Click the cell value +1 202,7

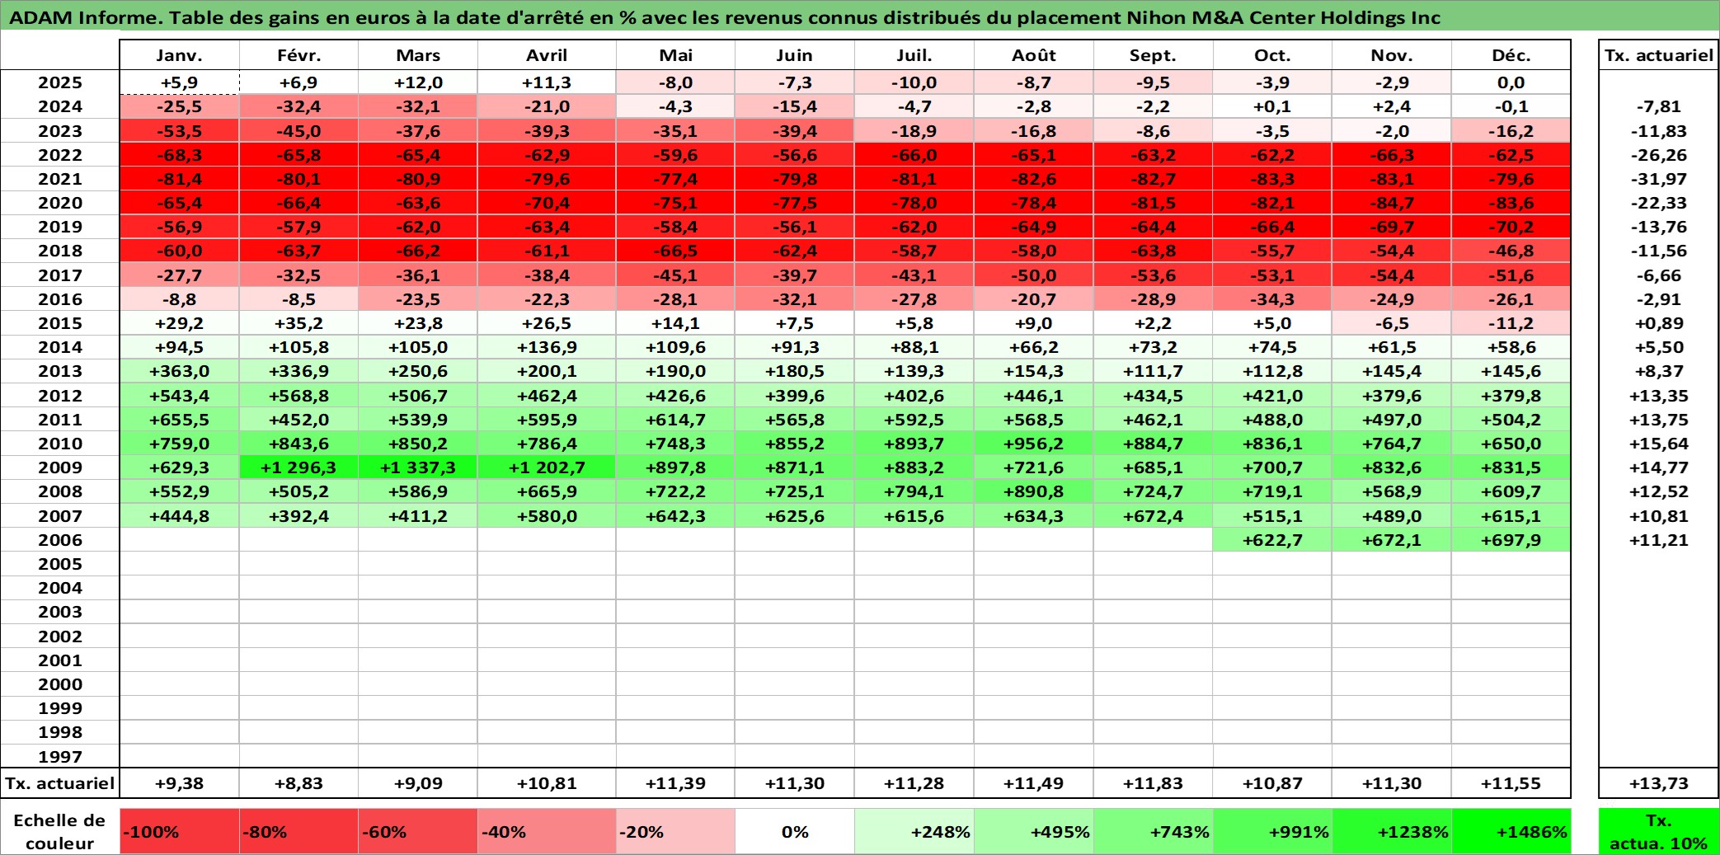click(x=547, y=467)
